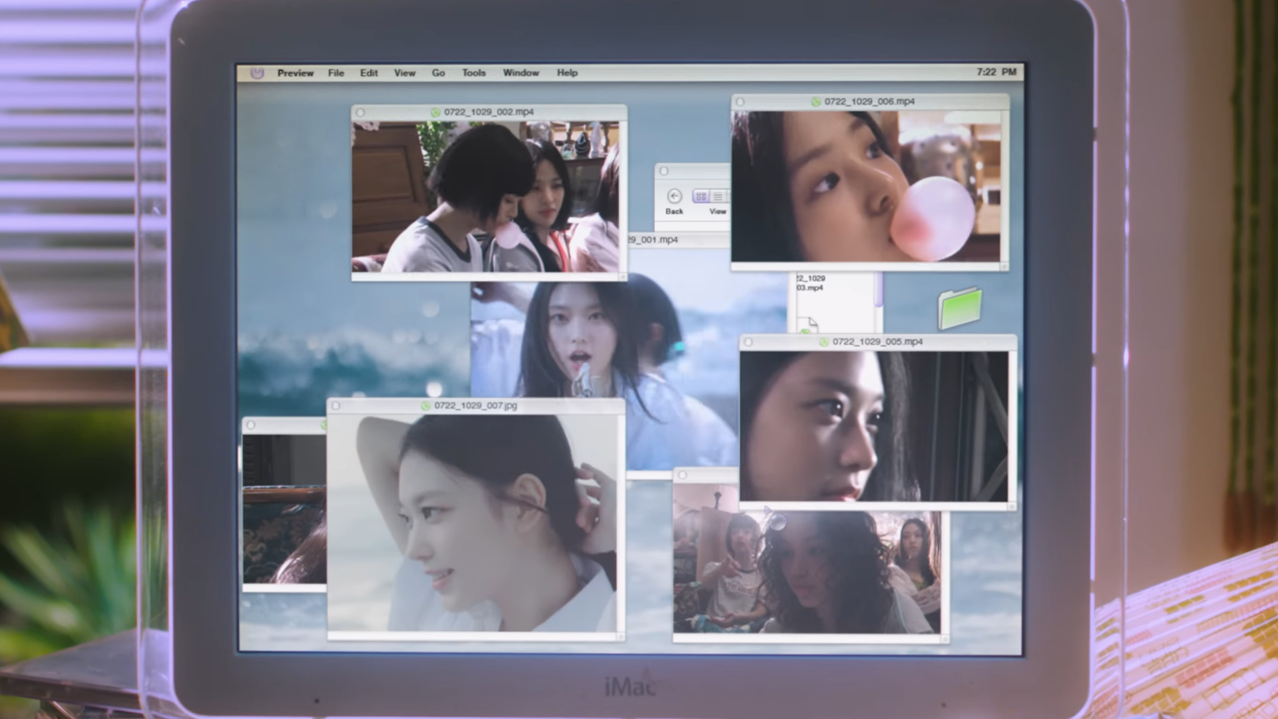Click the green file icon in the 005.mp4 title
This screenshot has height=719, width=1278.
[x=823, y=342]
